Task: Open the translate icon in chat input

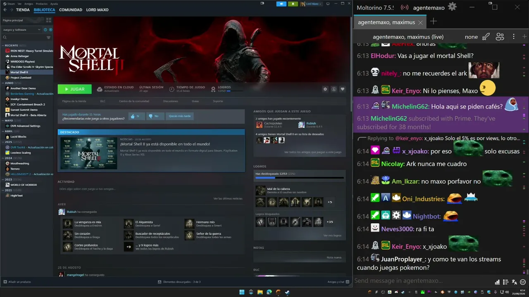Action: coord(514,282)
